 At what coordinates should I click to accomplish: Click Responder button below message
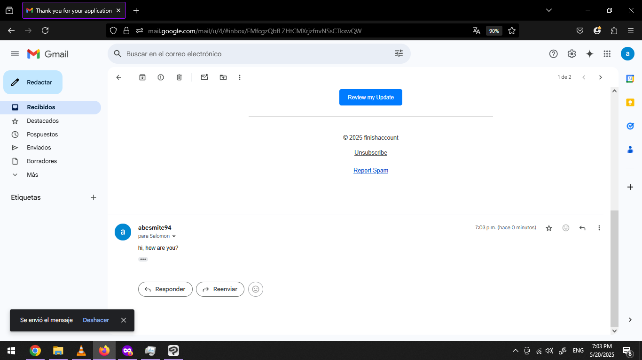click(x=165, y=289)
